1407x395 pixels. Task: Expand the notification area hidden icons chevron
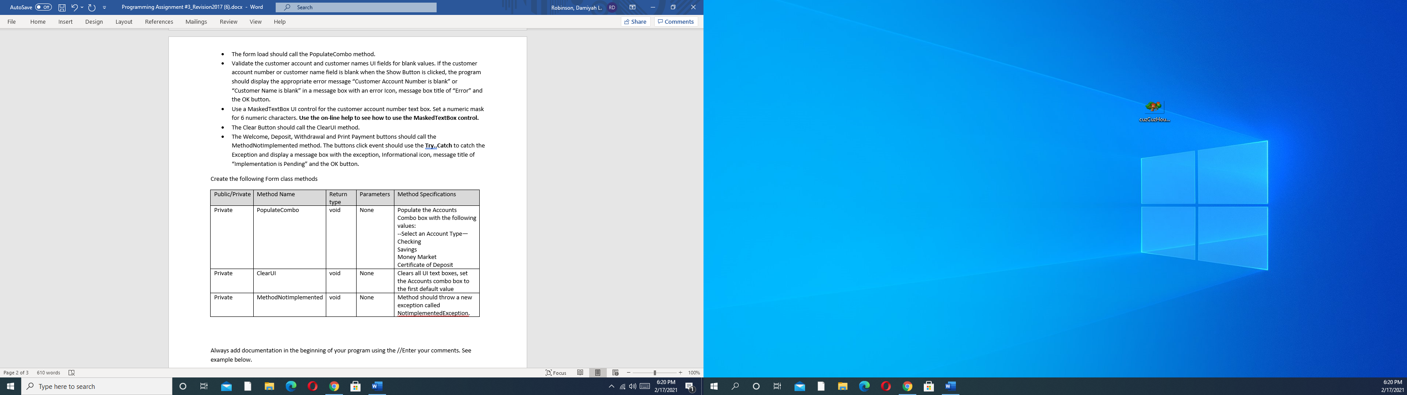(x=612, y=386)
